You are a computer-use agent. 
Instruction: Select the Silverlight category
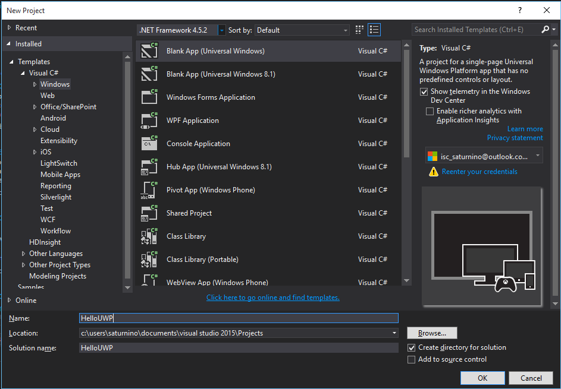point(56,197)
